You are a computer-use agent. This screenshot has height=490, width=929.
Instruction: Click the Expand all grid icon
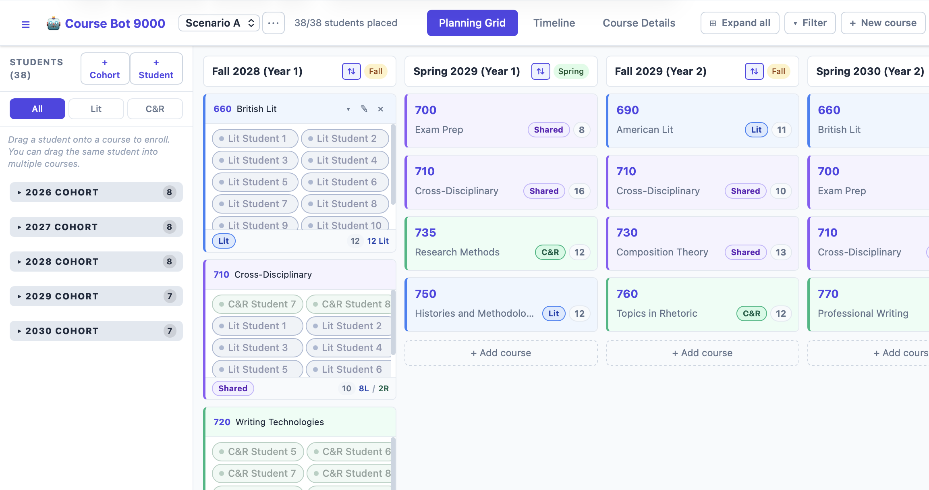click(713, 23)
